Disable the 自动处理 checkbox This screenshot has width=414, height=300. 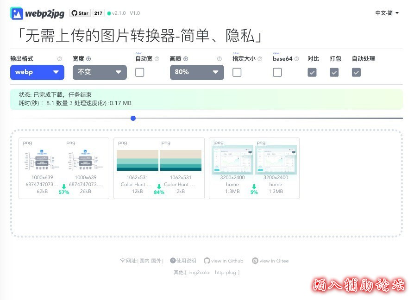click(x=356, y=72)
